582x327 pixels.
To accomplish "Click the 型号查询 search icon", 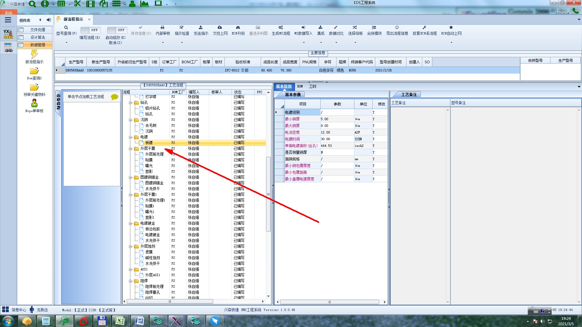I will tap(66, 28).
